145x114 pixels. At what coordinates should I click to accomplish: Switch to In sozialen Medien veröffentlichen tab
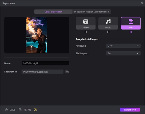click(92, 12)
